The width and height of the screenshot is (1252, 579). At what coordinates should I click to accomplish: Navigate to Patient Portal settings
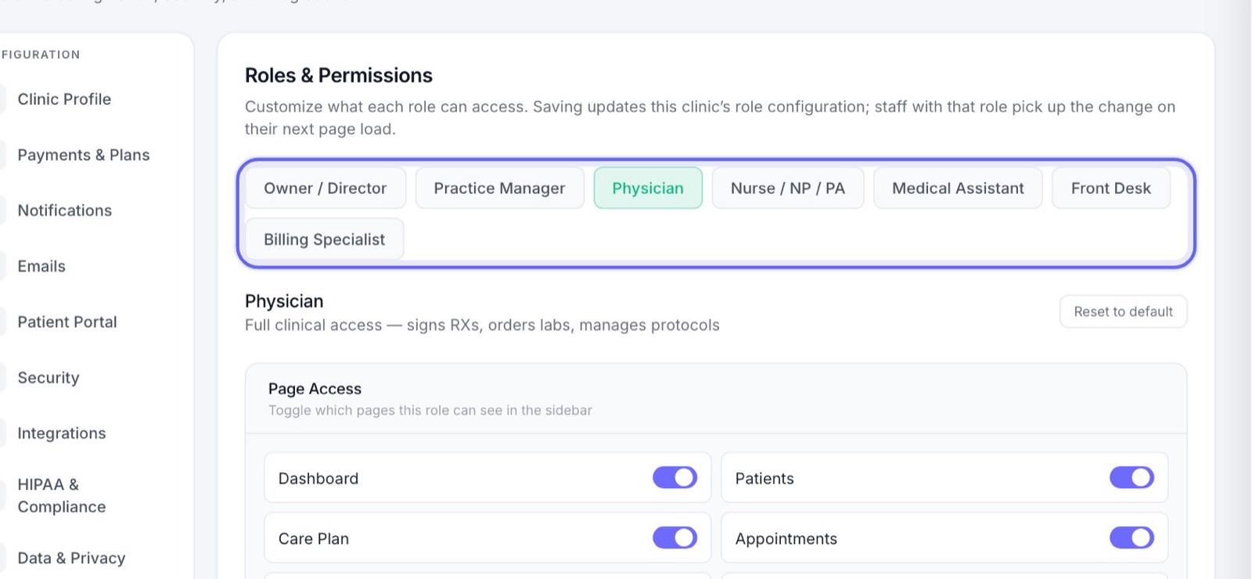pyautogui.click(x=67, y=322)
